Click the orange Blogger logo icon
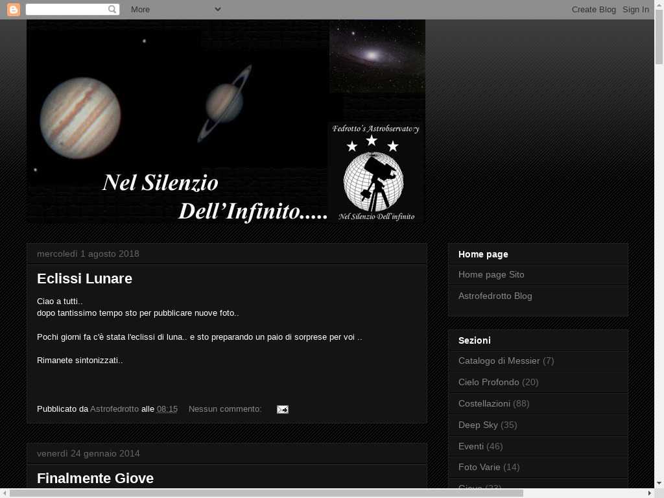 pyautogui.click(x=14, y=9)
